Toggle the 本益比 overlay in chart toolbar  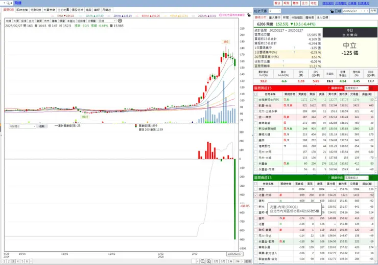click(x=71, y=21)
